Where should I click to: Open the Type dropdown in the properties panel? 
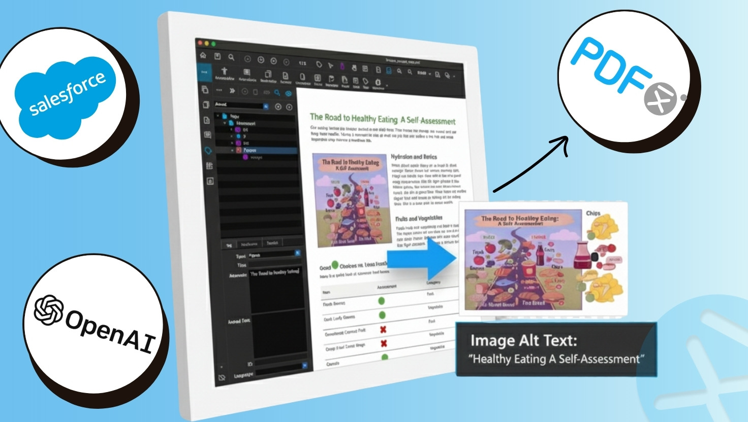click(x=298, y=253)
